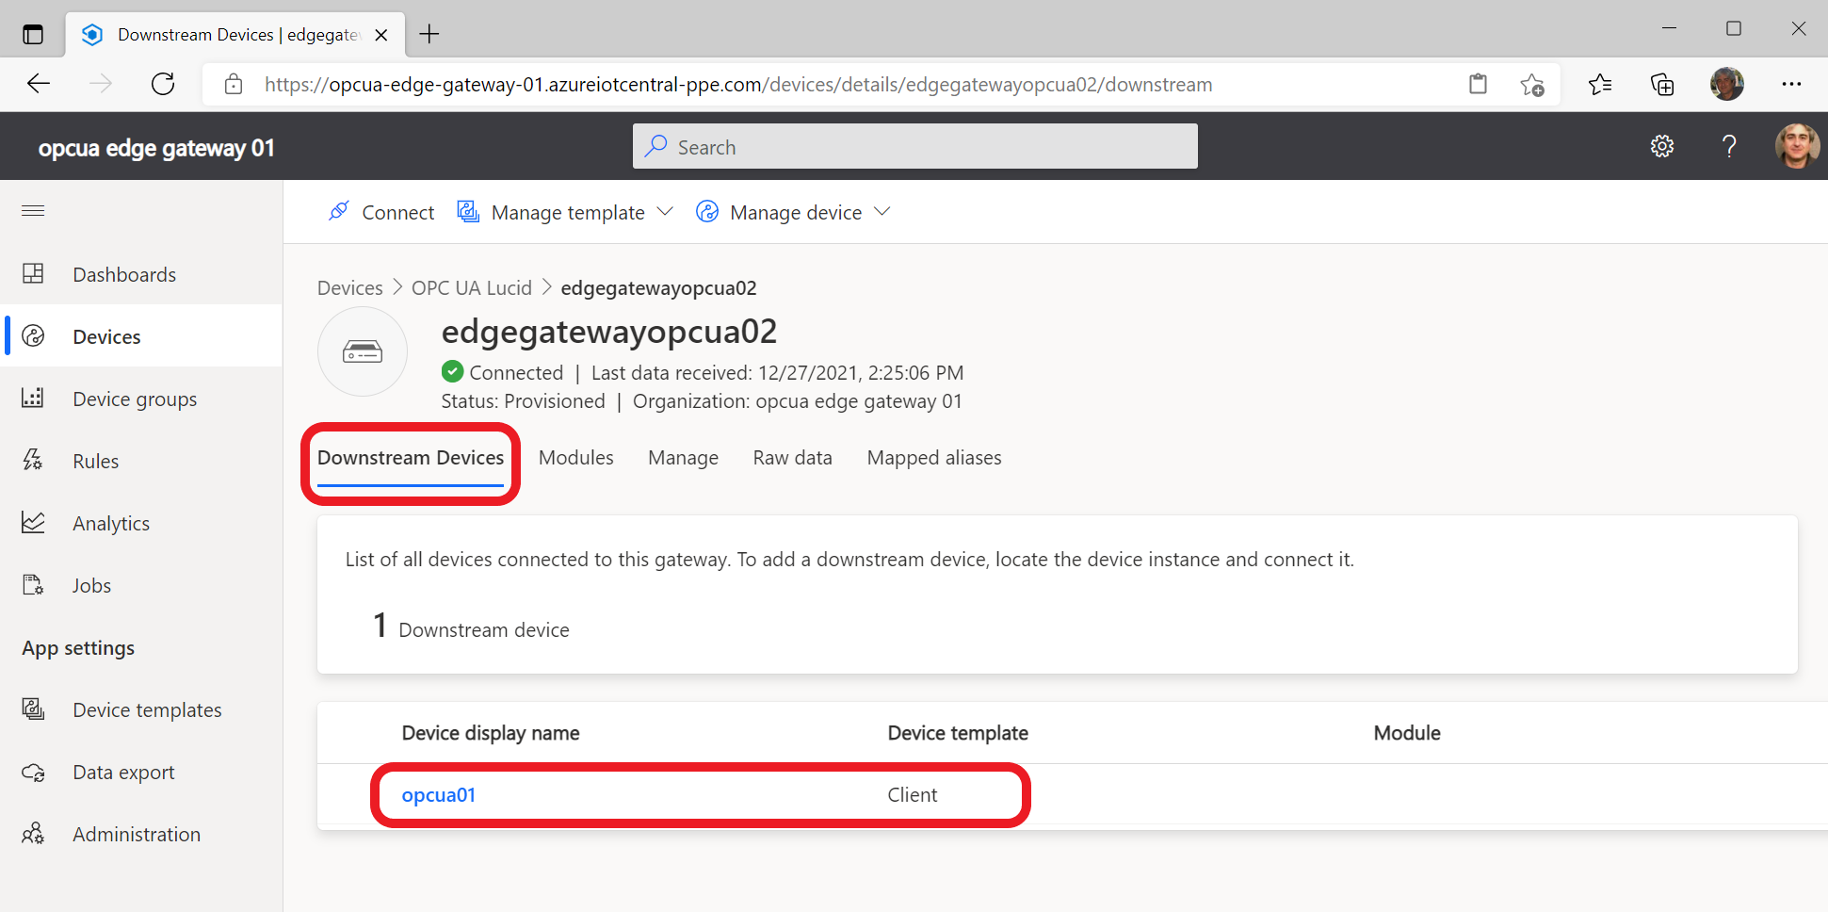Expand Manage template chevron arrow
Image resolution: width=1828 pixels, height=912 pixels.
[x=665, y=212]
